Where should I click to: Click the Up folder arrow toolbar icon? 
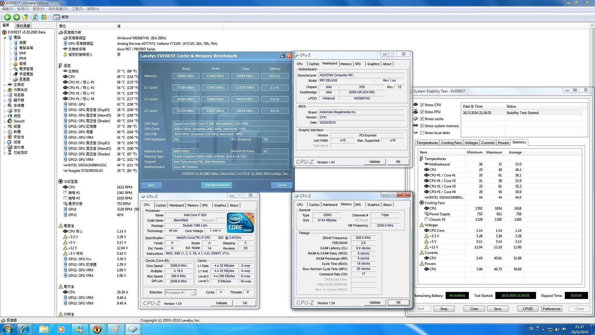pyautogui.click(x=26, y=17)
